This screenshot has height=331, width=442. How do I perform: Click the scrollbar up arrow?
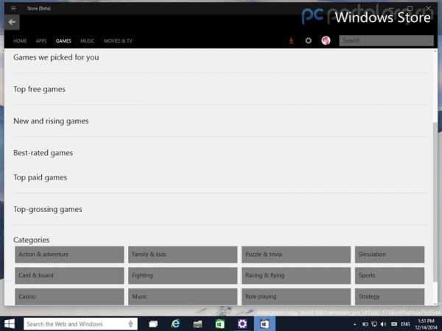coord(435,51)
